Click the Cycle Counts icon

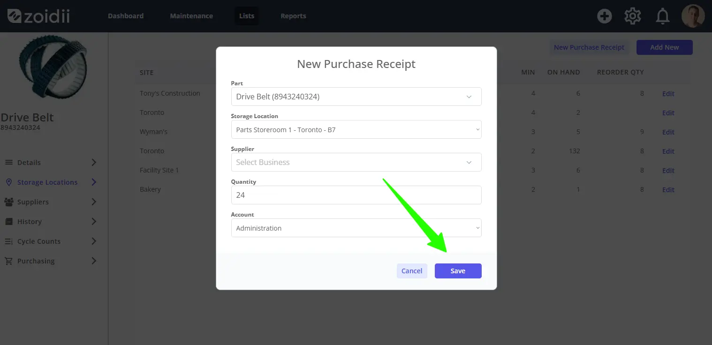pyautogui.click(x=8, y=241)
